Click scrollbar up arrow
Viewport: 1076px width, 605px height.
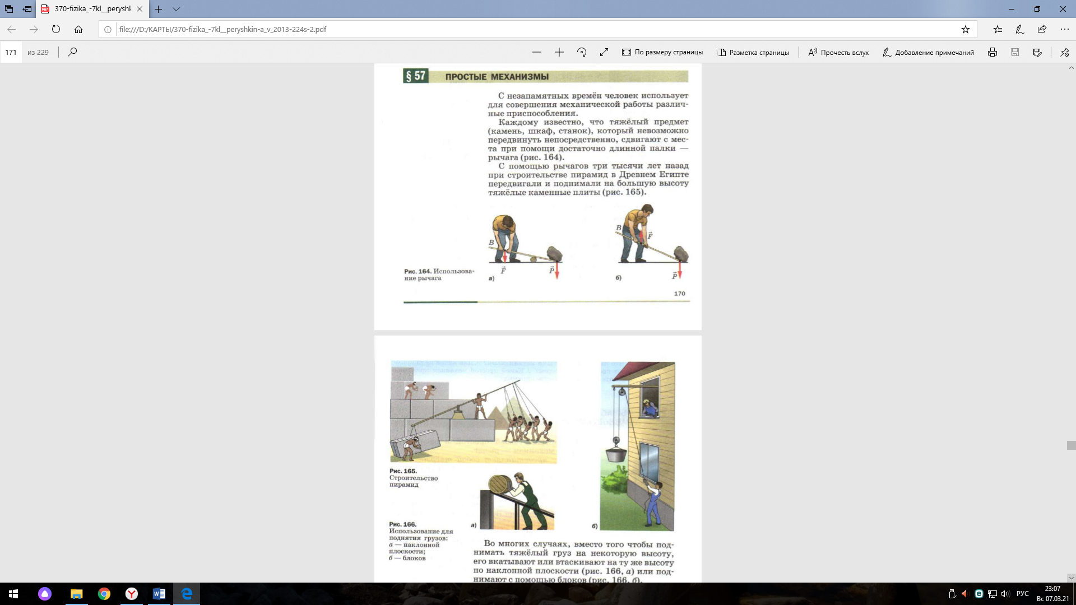pyautogui.click(x=1071, y=68)
